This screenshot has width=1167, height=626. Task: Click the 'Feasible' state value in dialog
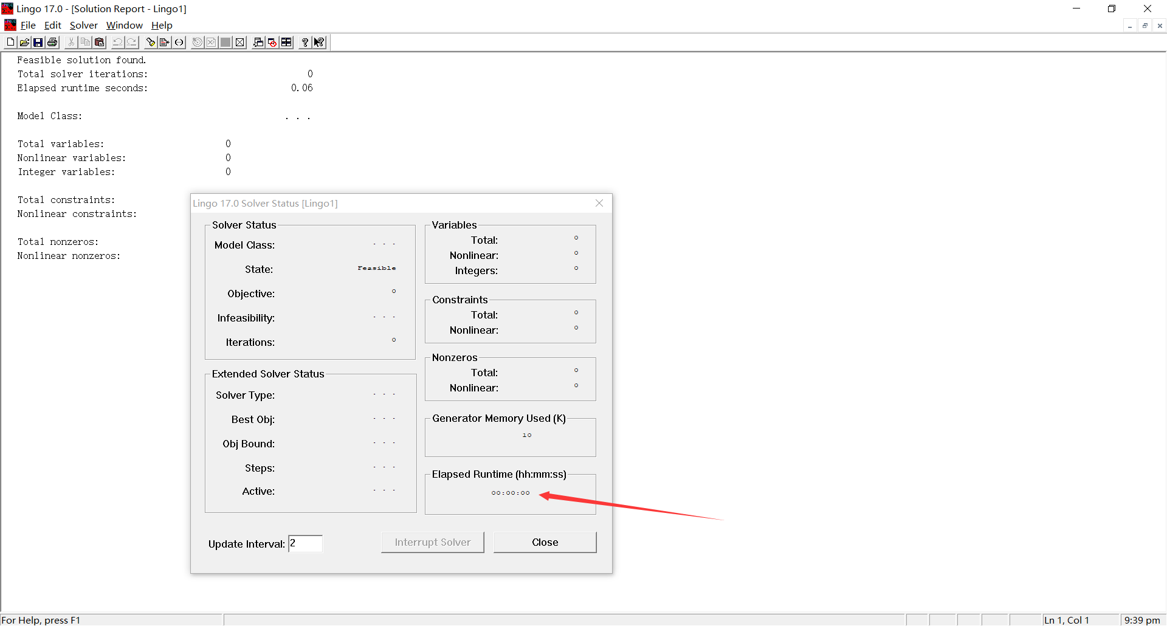(376, 268)
